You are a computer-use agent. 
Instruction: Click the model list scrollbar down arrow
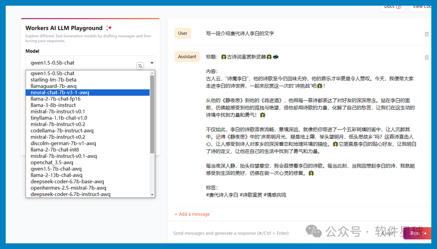pyautogui.click(x=152, y=195)
